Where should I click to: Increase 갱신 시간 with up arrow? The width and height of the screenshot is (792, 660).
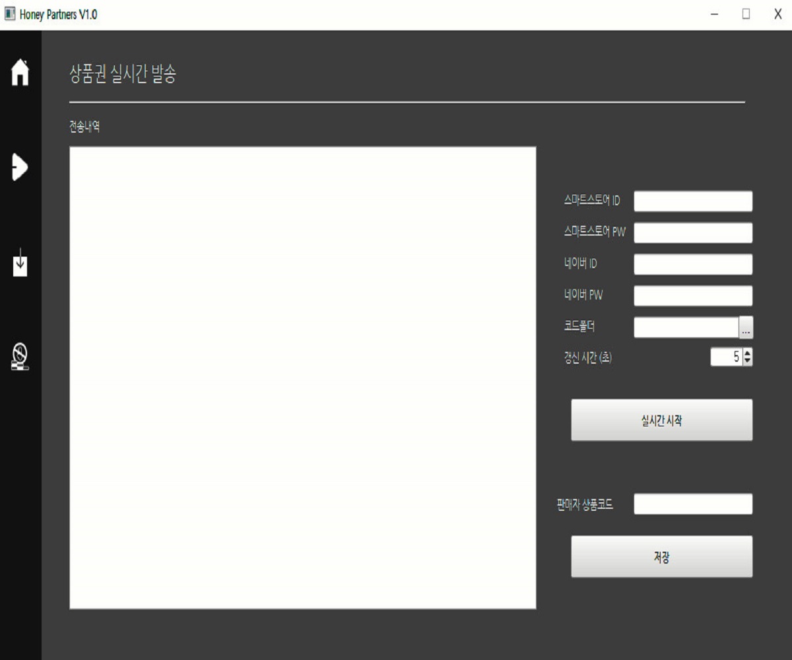(x=747, y=353)
